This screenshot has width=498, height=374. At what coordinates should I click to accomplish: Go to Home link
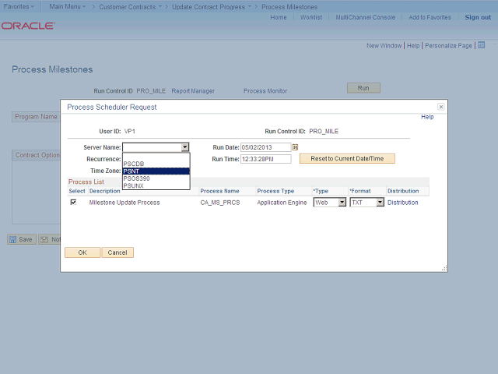point(279,17)
